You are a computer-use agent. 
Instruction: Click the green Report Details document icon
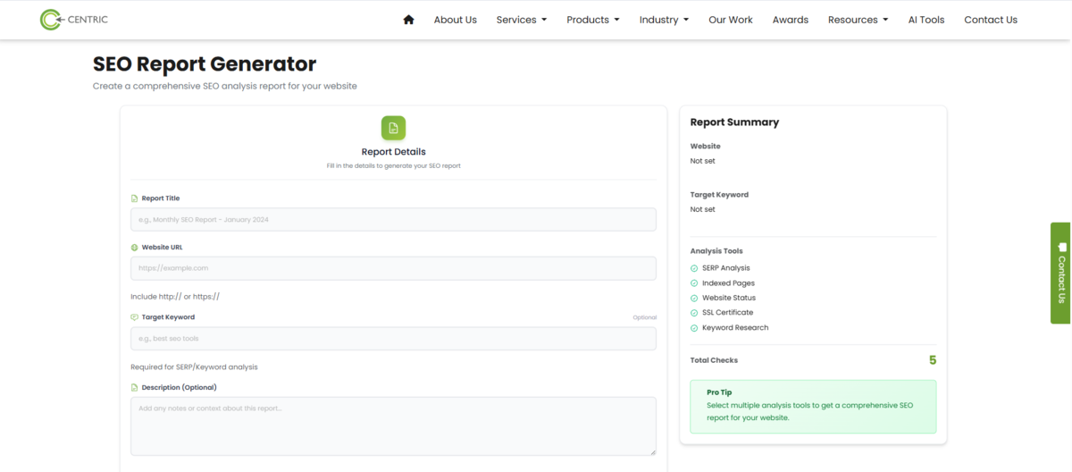click(393, 128)
